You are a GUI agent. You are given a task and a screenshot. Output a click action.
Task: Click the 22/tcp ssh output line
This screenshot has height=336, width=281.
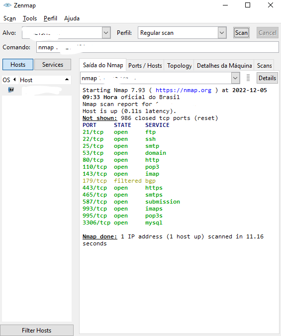coord(119,139)
